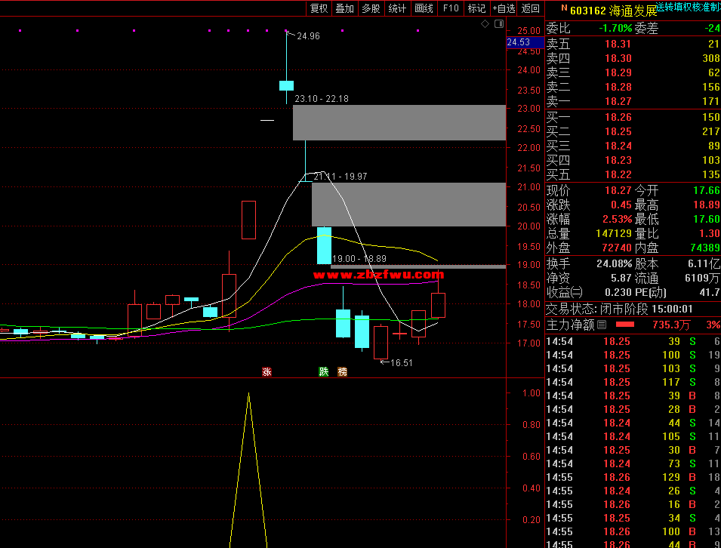
Task: Click the 净资 value 5.87
Action: tap(621, 278)
